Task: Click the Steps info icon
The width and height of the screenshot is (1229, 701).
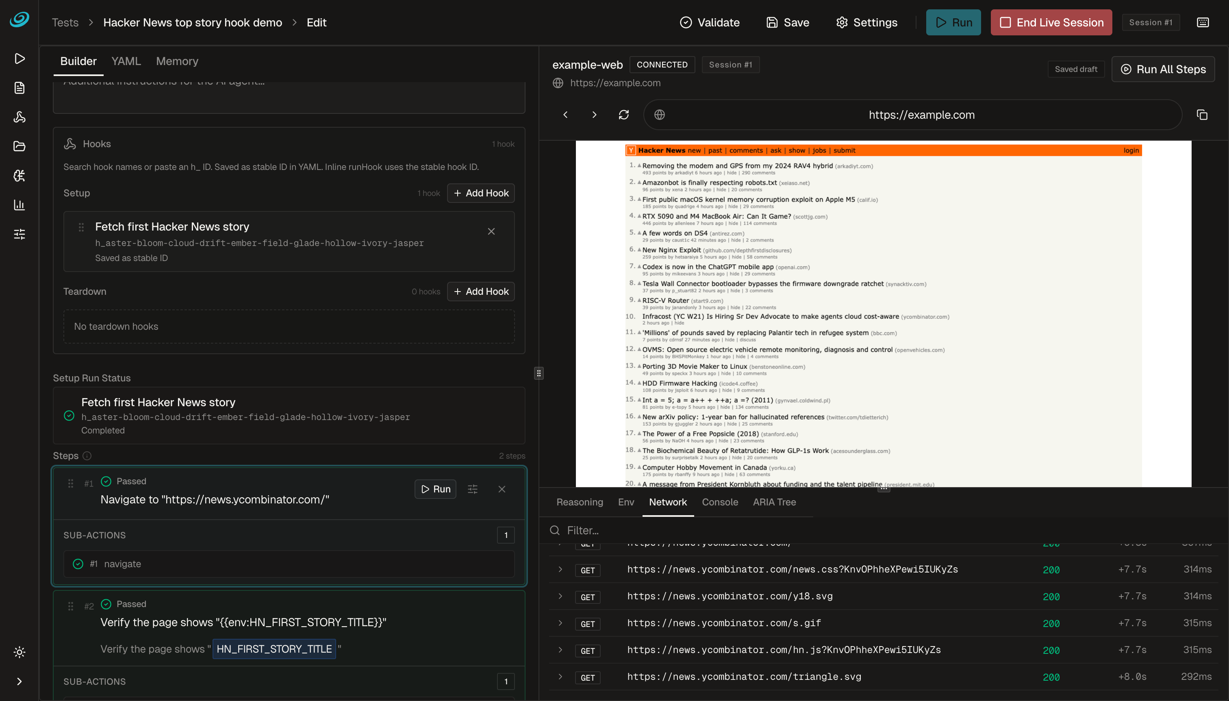Action: pyautogui.click(x=87, y=456)
